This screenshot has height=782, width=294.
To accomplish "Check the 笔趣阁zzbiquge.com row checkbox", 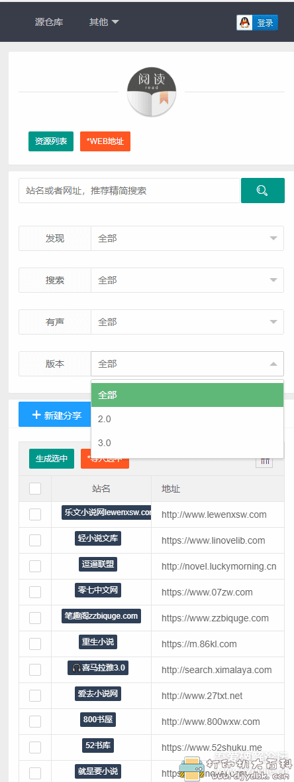I will [35, 619].
